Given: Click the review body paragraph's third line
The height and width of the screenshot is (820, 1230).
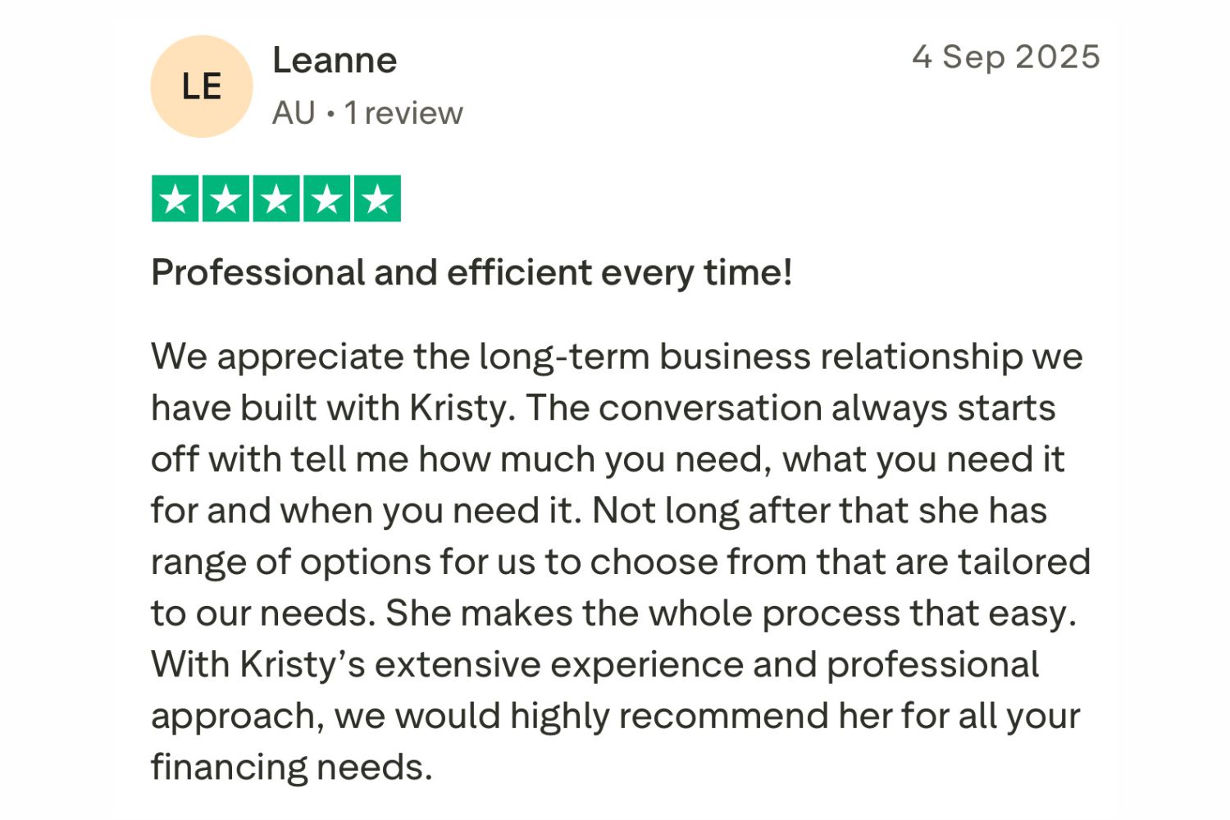Looking at the screenshot, I should point(607,459).
